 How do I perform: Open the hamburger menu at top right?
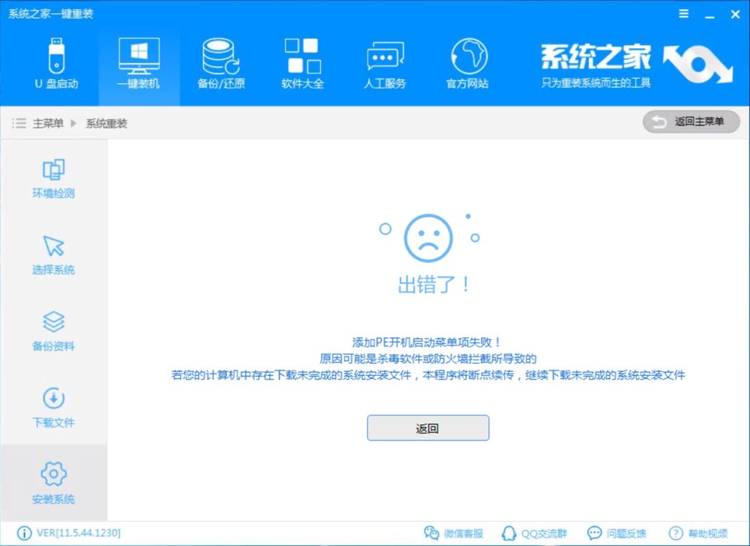tap(683, 13)
